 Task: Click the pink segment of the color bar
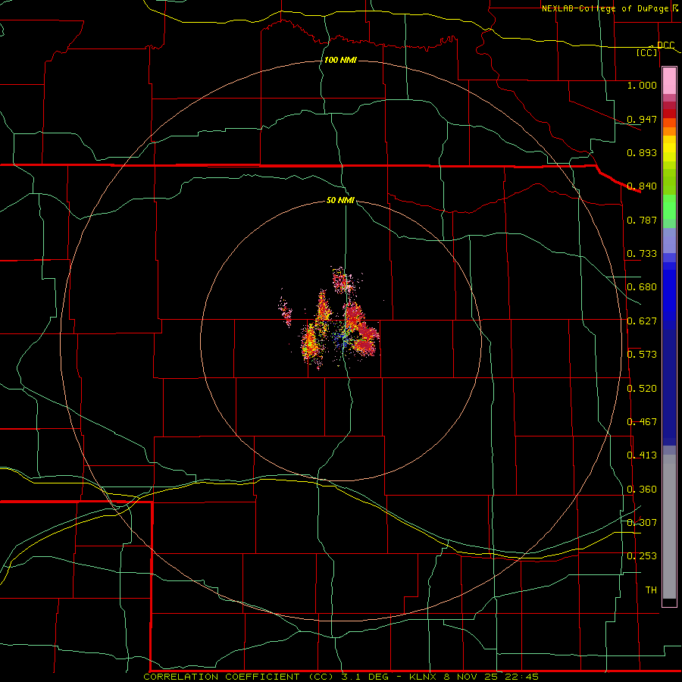(669, 80)
